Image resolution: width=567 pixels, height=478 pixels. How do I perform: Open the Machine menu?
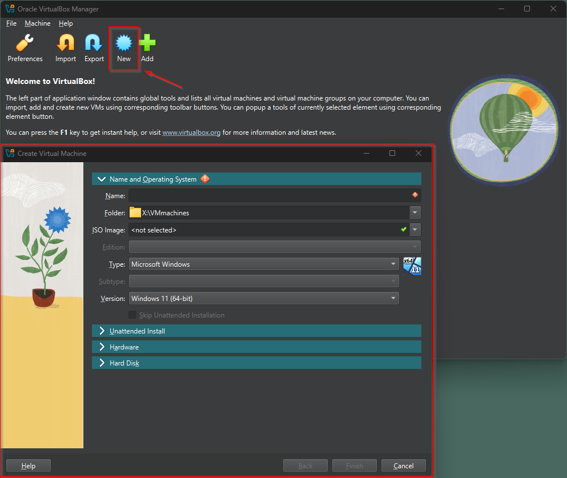[x=38, y=23]
